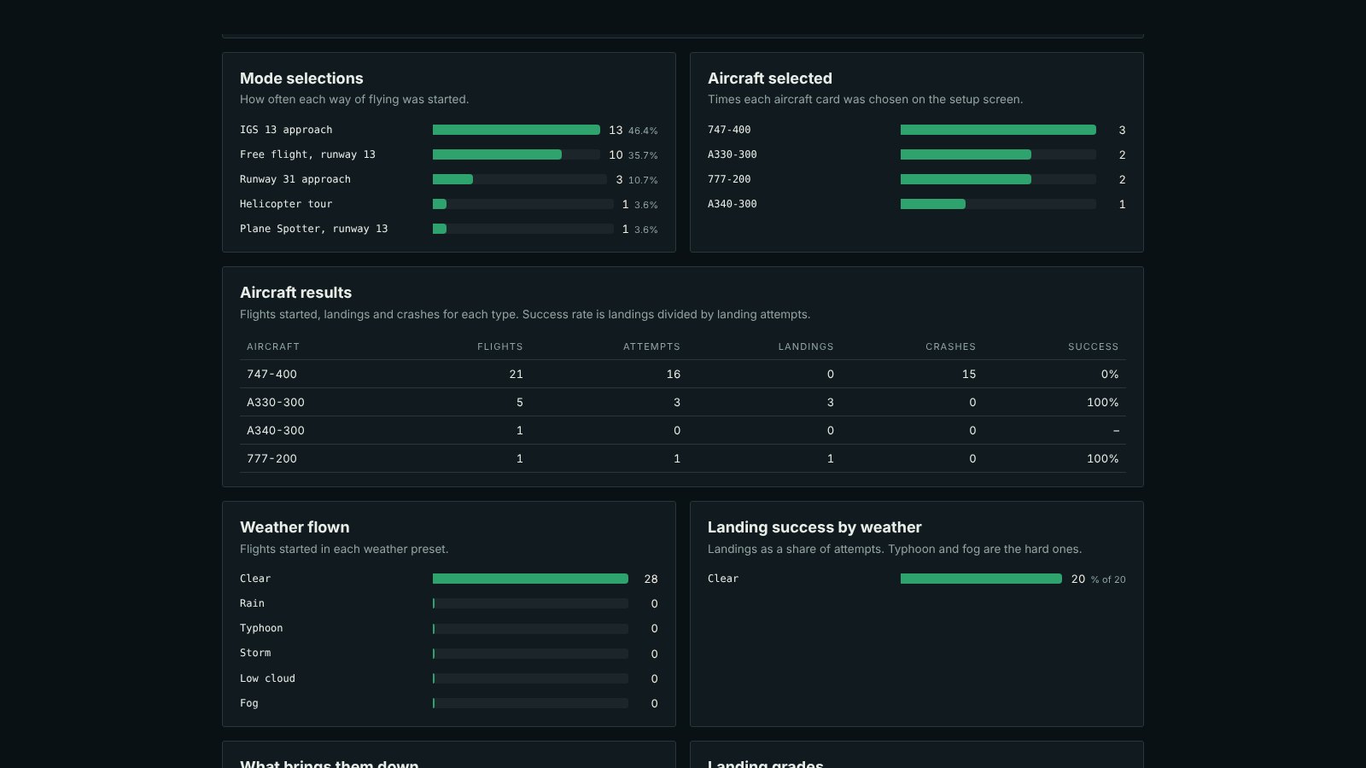The height and width of the screenshot is (768, 1366).
Task: Select the Mode selections heading
Action: 301,79
